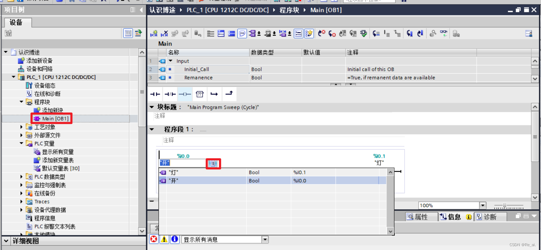Toggle the free-form comments bubble icon
This screenshot has height=250, width=541.
(242, 33)
